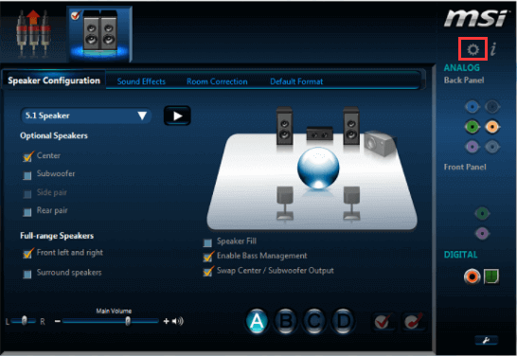Enable the Speaker Fill checkbox
The image size is (517, 356).
(x=207, y=243)
